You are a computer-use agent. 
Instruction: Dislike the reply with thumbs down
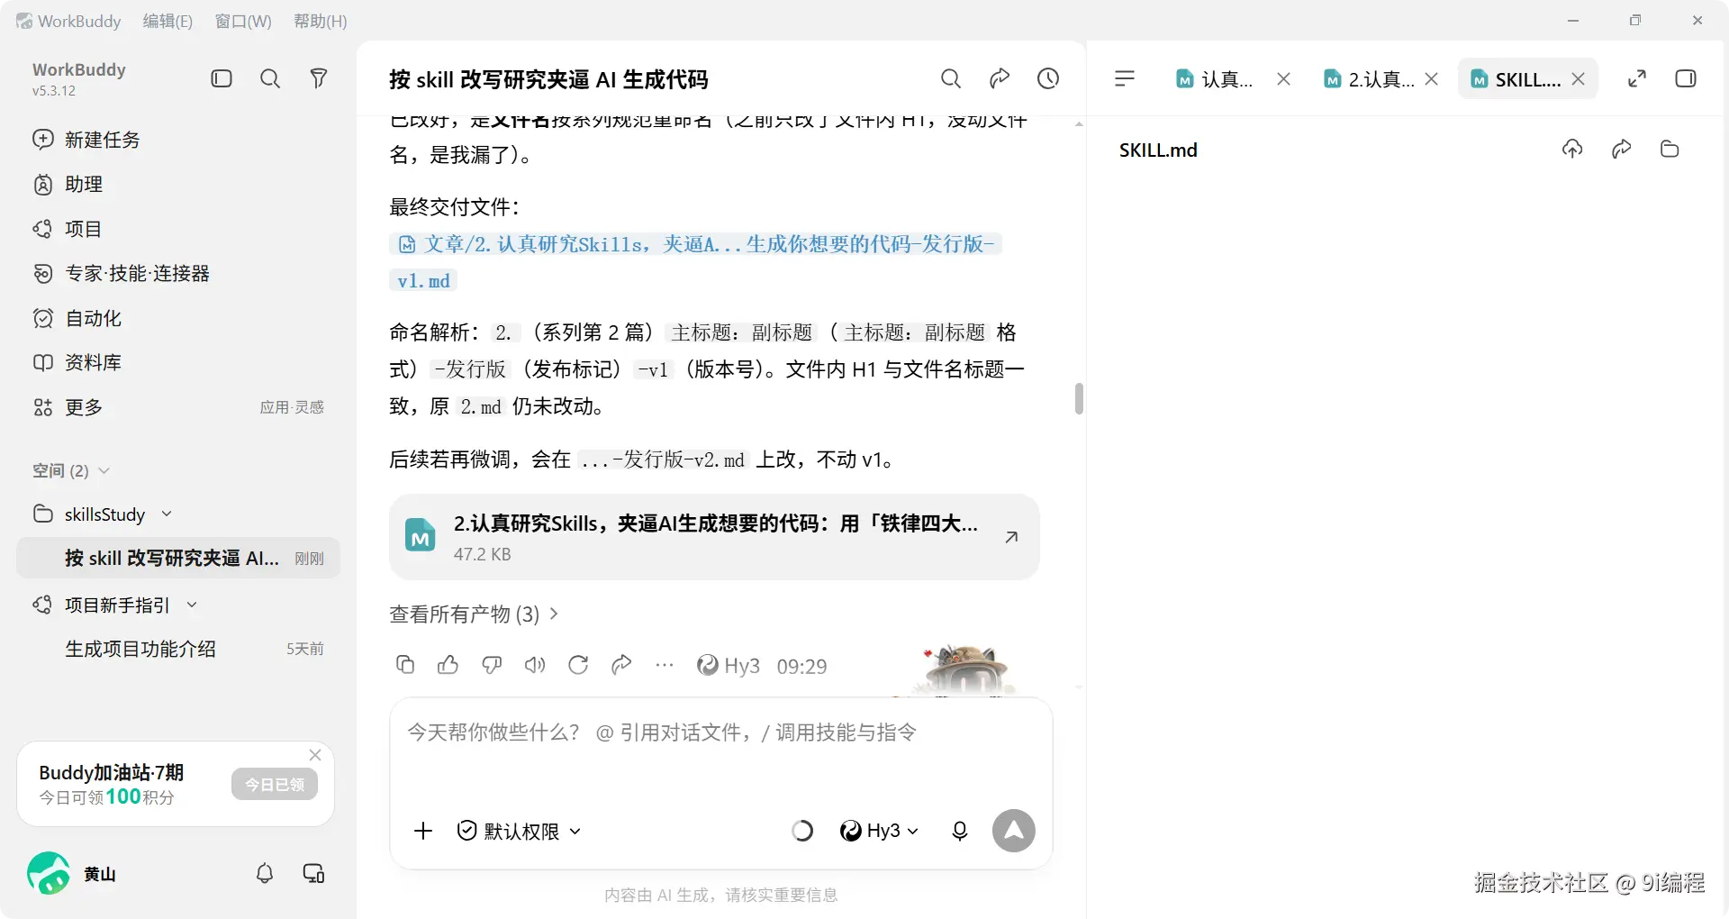pyautogui.click(x=492, y=666)
